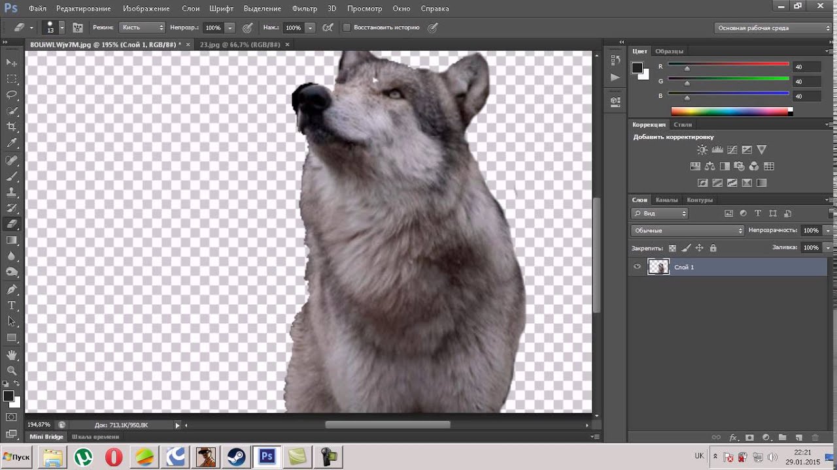Click the Пуск start button

point(18,456)
